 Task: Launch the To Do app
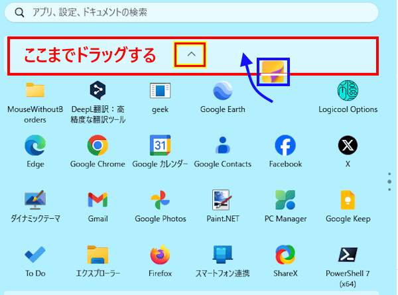tap(35, 255)
